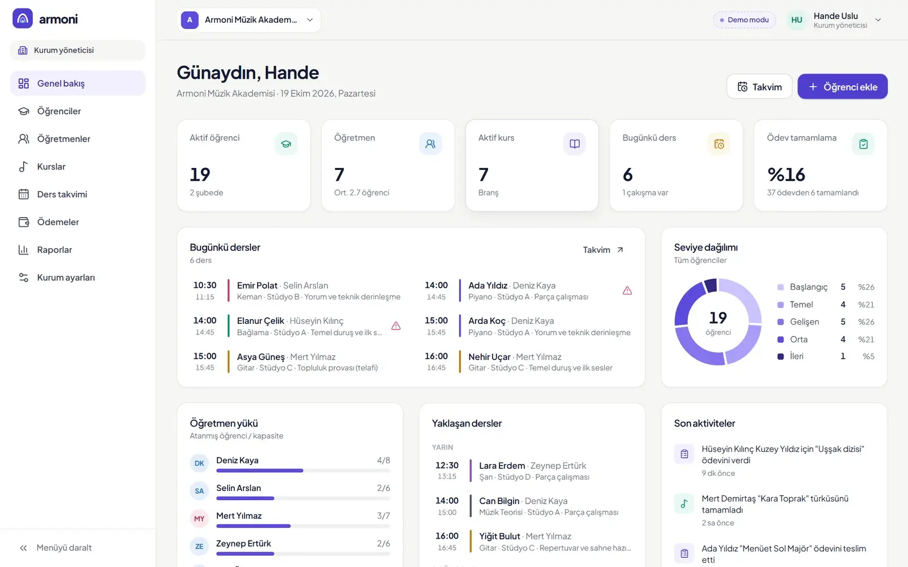Open the Lara Erdem 12:30 upcoming lesson

tap(532, 471)
